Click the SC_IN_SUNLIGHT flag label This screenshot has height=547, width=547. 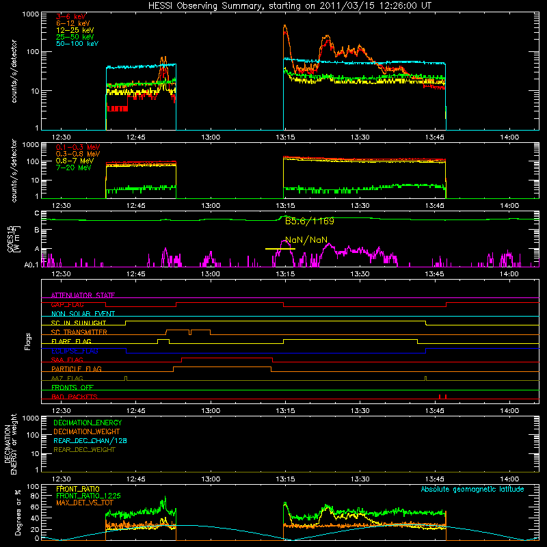79,323
